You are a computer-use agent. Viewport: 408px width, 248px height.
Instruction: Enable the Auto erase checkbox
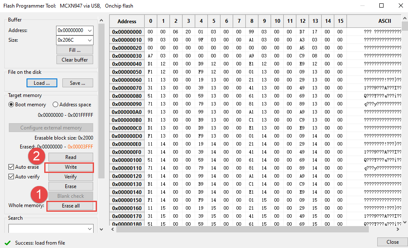[x=11, y=167]
